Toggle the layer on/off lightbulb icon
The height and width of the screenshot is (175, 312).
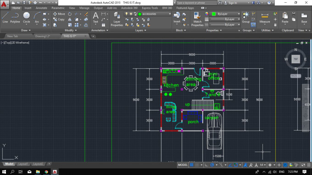click(126, 14)
